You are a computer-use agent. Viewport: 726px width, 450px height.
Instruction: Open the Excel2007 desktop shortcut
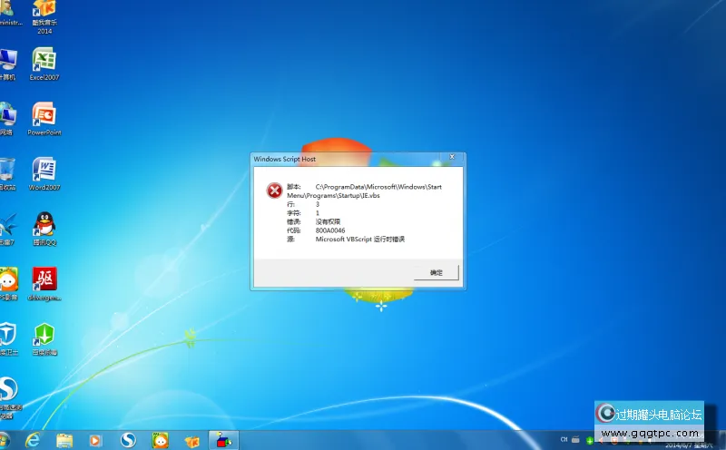pyautogui.click(x=44, y=61)
